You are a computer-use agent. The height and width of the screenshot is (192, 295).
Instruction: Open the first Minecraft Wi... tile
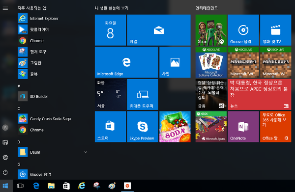243,62
